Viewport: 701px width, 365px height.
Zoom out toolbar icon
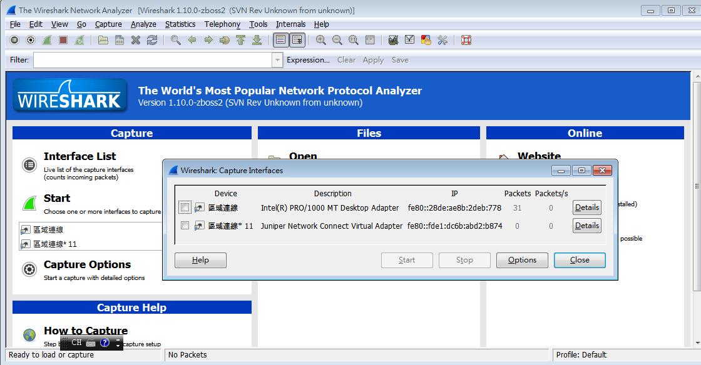pyautogui.click(x=337, y=40)
